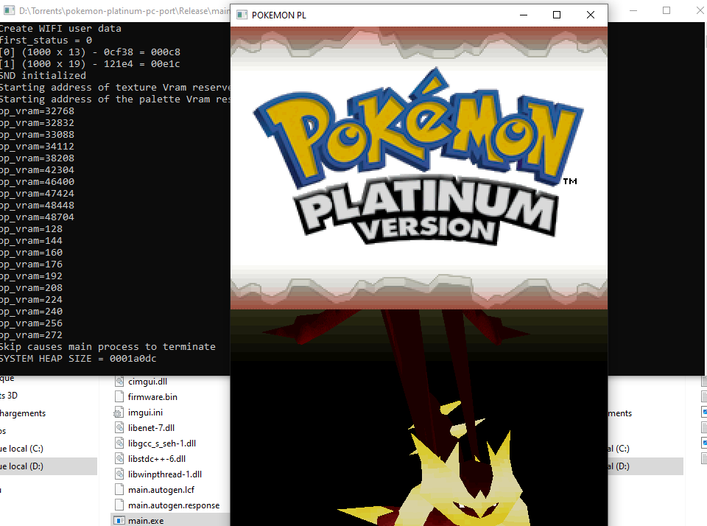Click the firmware.bin file icon
The width and height of the screenshot is (707, 526).
point(119,397)
